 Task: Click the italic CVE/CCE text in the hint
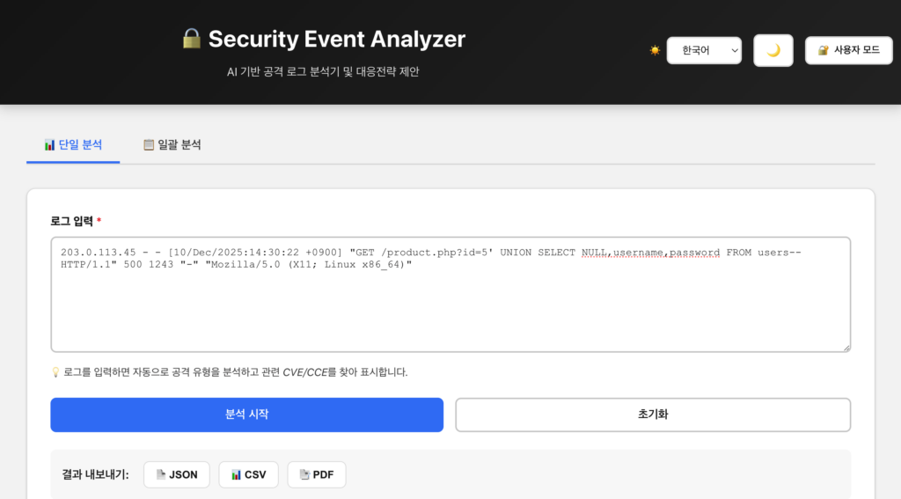pyautogui.click(x=305, y=372)
